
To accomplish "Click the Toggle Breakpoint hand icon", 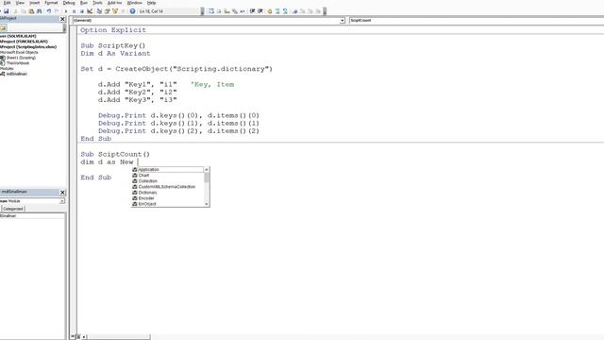I will click(270, 11).
